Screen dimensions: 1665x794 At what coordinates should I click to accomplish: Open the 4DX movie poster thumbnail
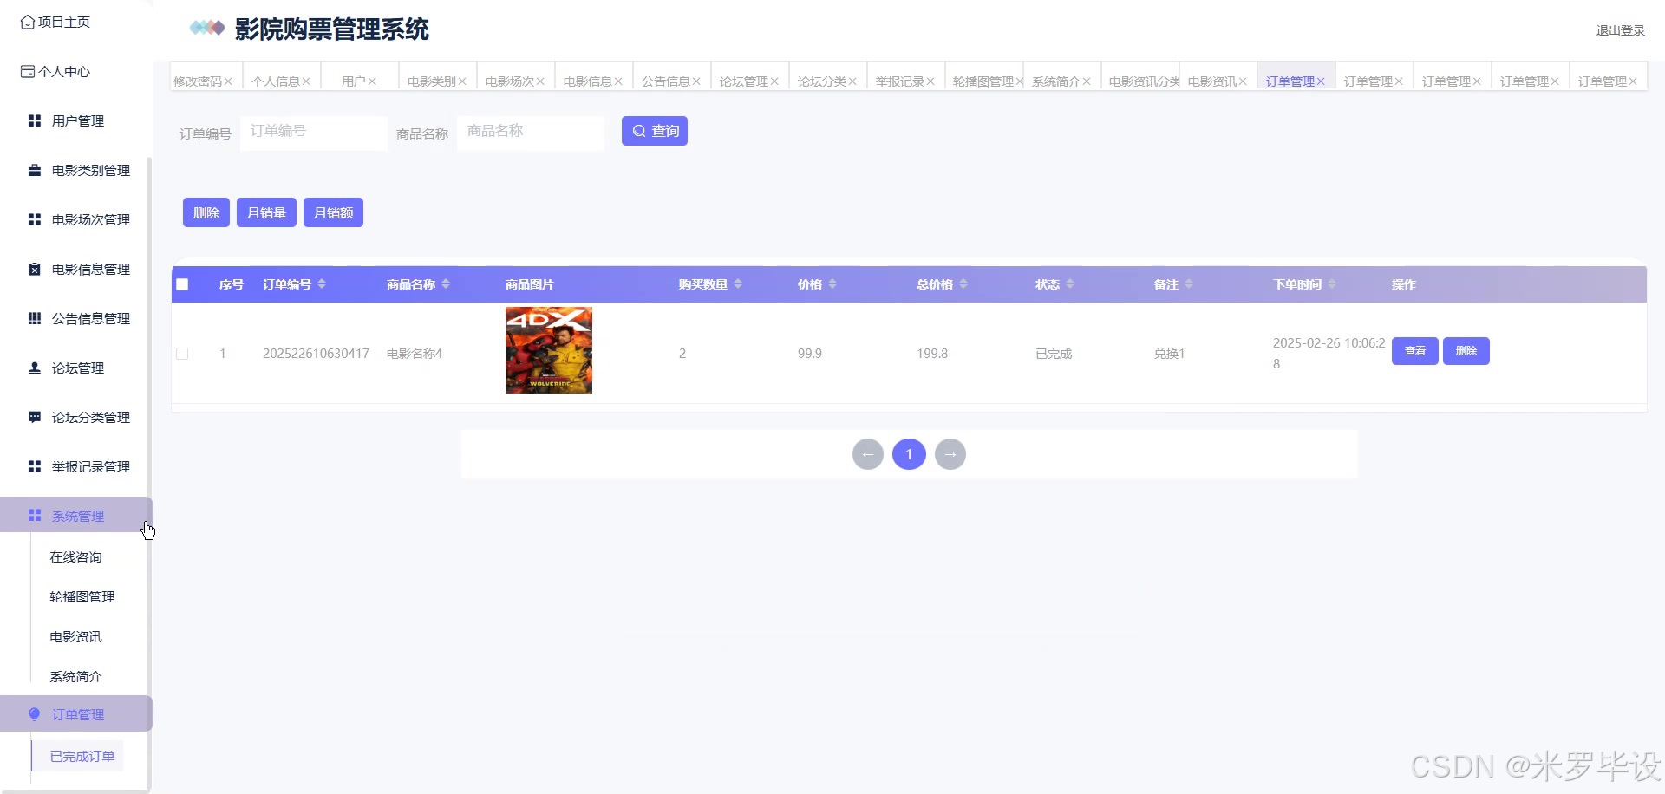coord(549,350)
